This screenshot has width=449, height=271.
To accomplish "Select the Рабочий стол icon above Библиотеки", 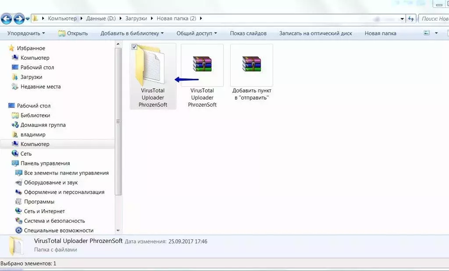I will click(x=11, y=106).
